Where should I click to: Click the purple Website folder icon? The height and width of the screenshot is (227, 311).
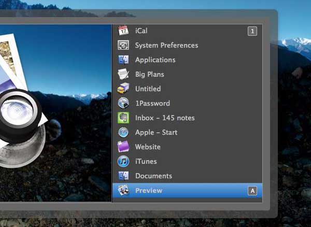pyautogui.click(x=123, y=147)
